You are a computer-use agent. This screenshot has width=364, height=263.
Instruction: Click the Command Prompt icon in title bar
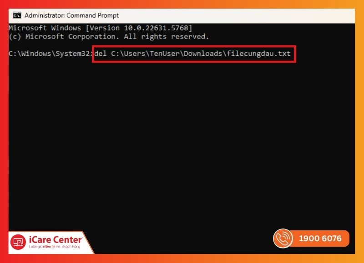tap(17, 15)
